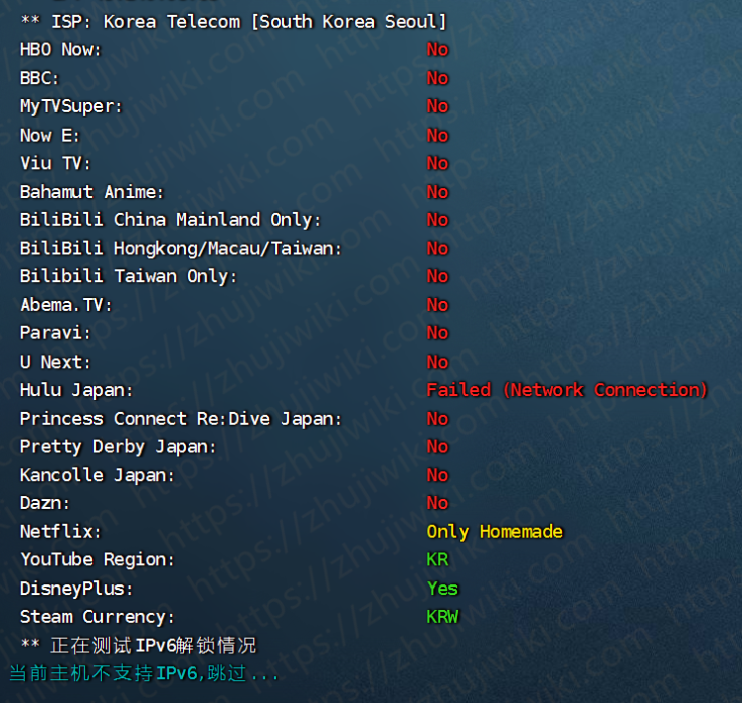Click the 'Bahamut Anime:' label

(92, 192)
